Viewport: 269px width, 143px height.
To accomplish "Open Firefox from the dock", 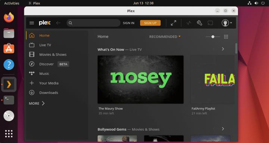I will click(x=9, y=17).
